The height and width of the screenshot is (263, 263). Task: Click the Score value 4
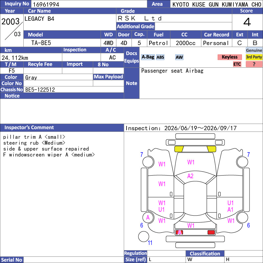click(x=247, y=22)
